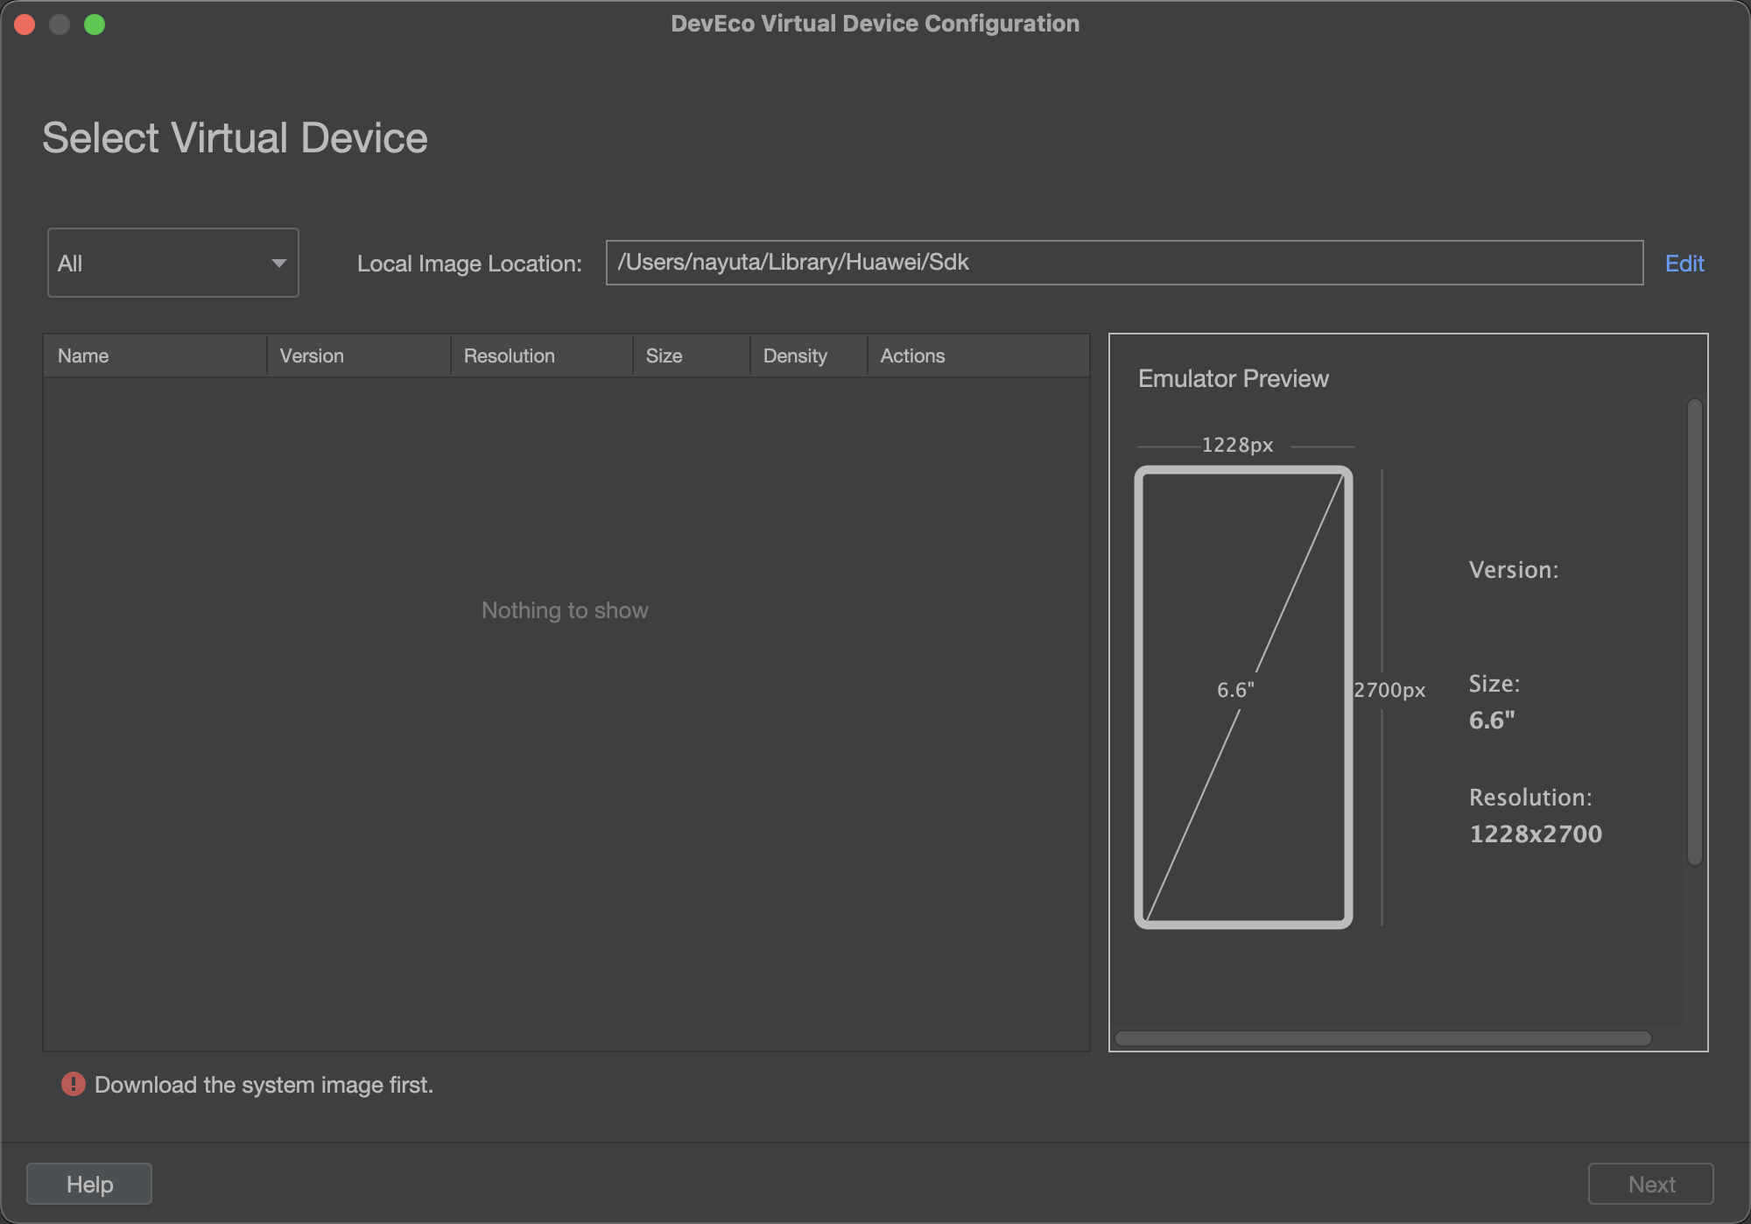
Task: Click the phone outline in Emulator Preview
Action: pyautogui.click(x=1243, y=697)
